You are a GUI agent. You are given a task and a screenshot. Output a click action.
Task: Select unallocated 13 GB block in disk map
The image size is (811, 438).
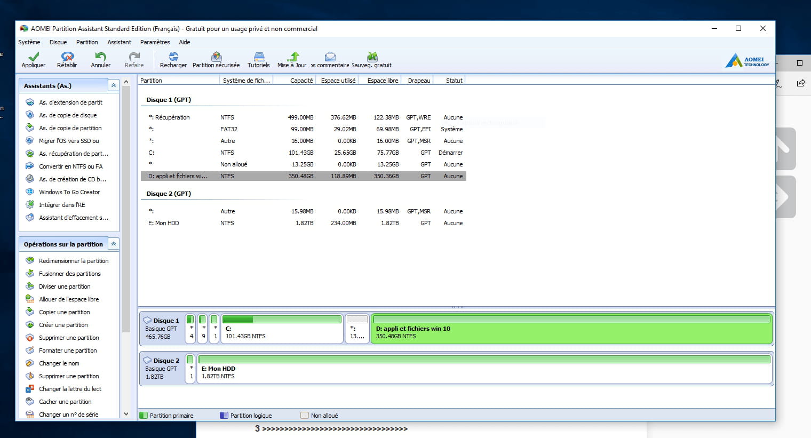(357, 328)
